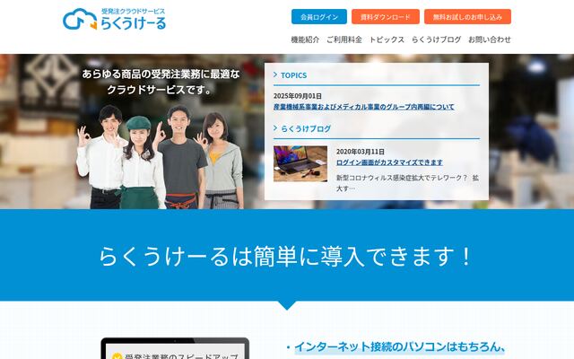Click blog excerpt 新型コロナウィルス感染症拡大 text

[x=407, y=183]
